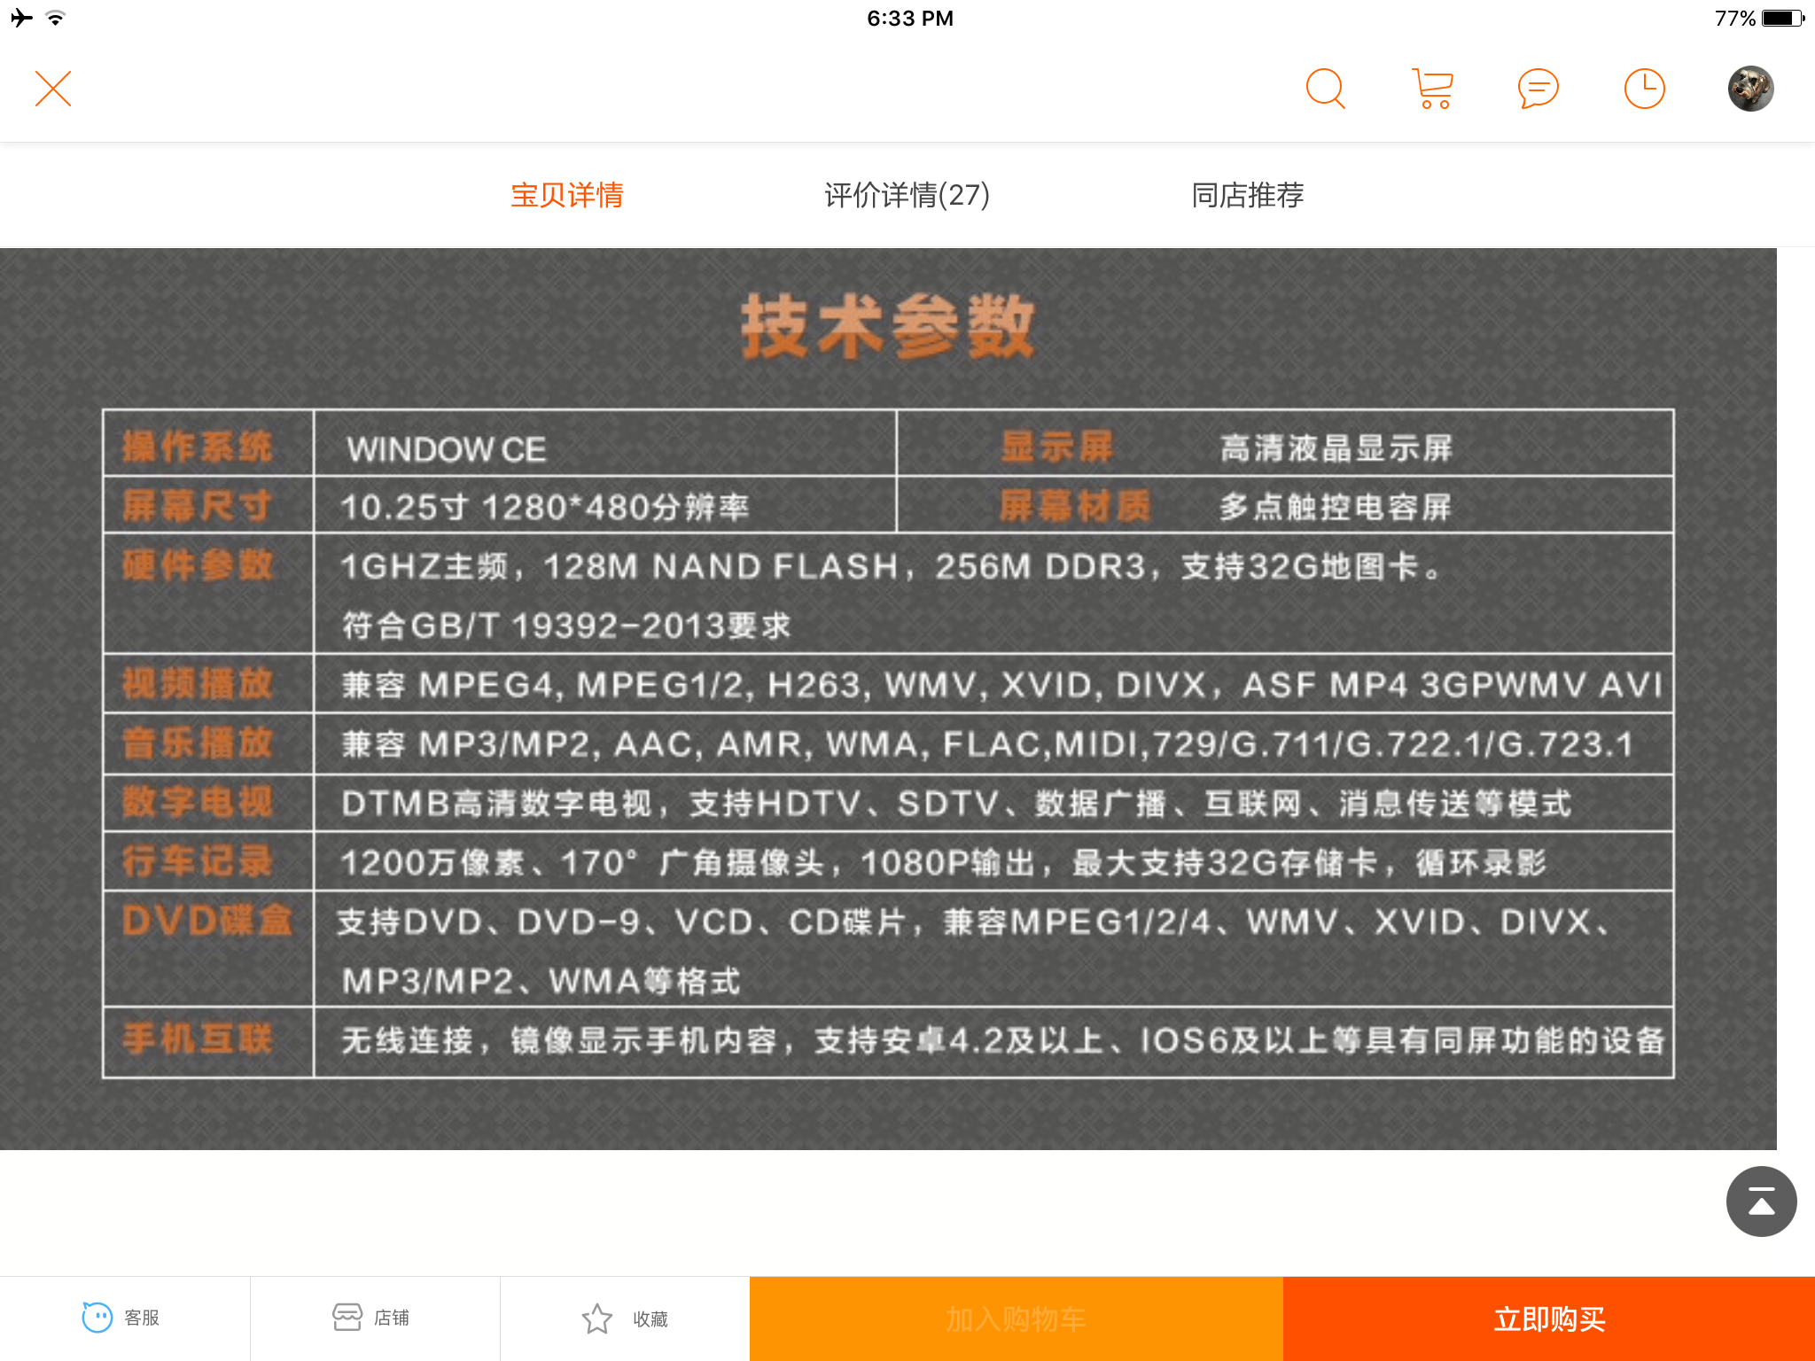Tap the 硬件参数 row label

point(198,564)
